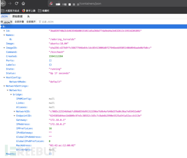Screen dimensions: 187x158
Task: Collapse the EndpointID node arrow
Action: 14,116
